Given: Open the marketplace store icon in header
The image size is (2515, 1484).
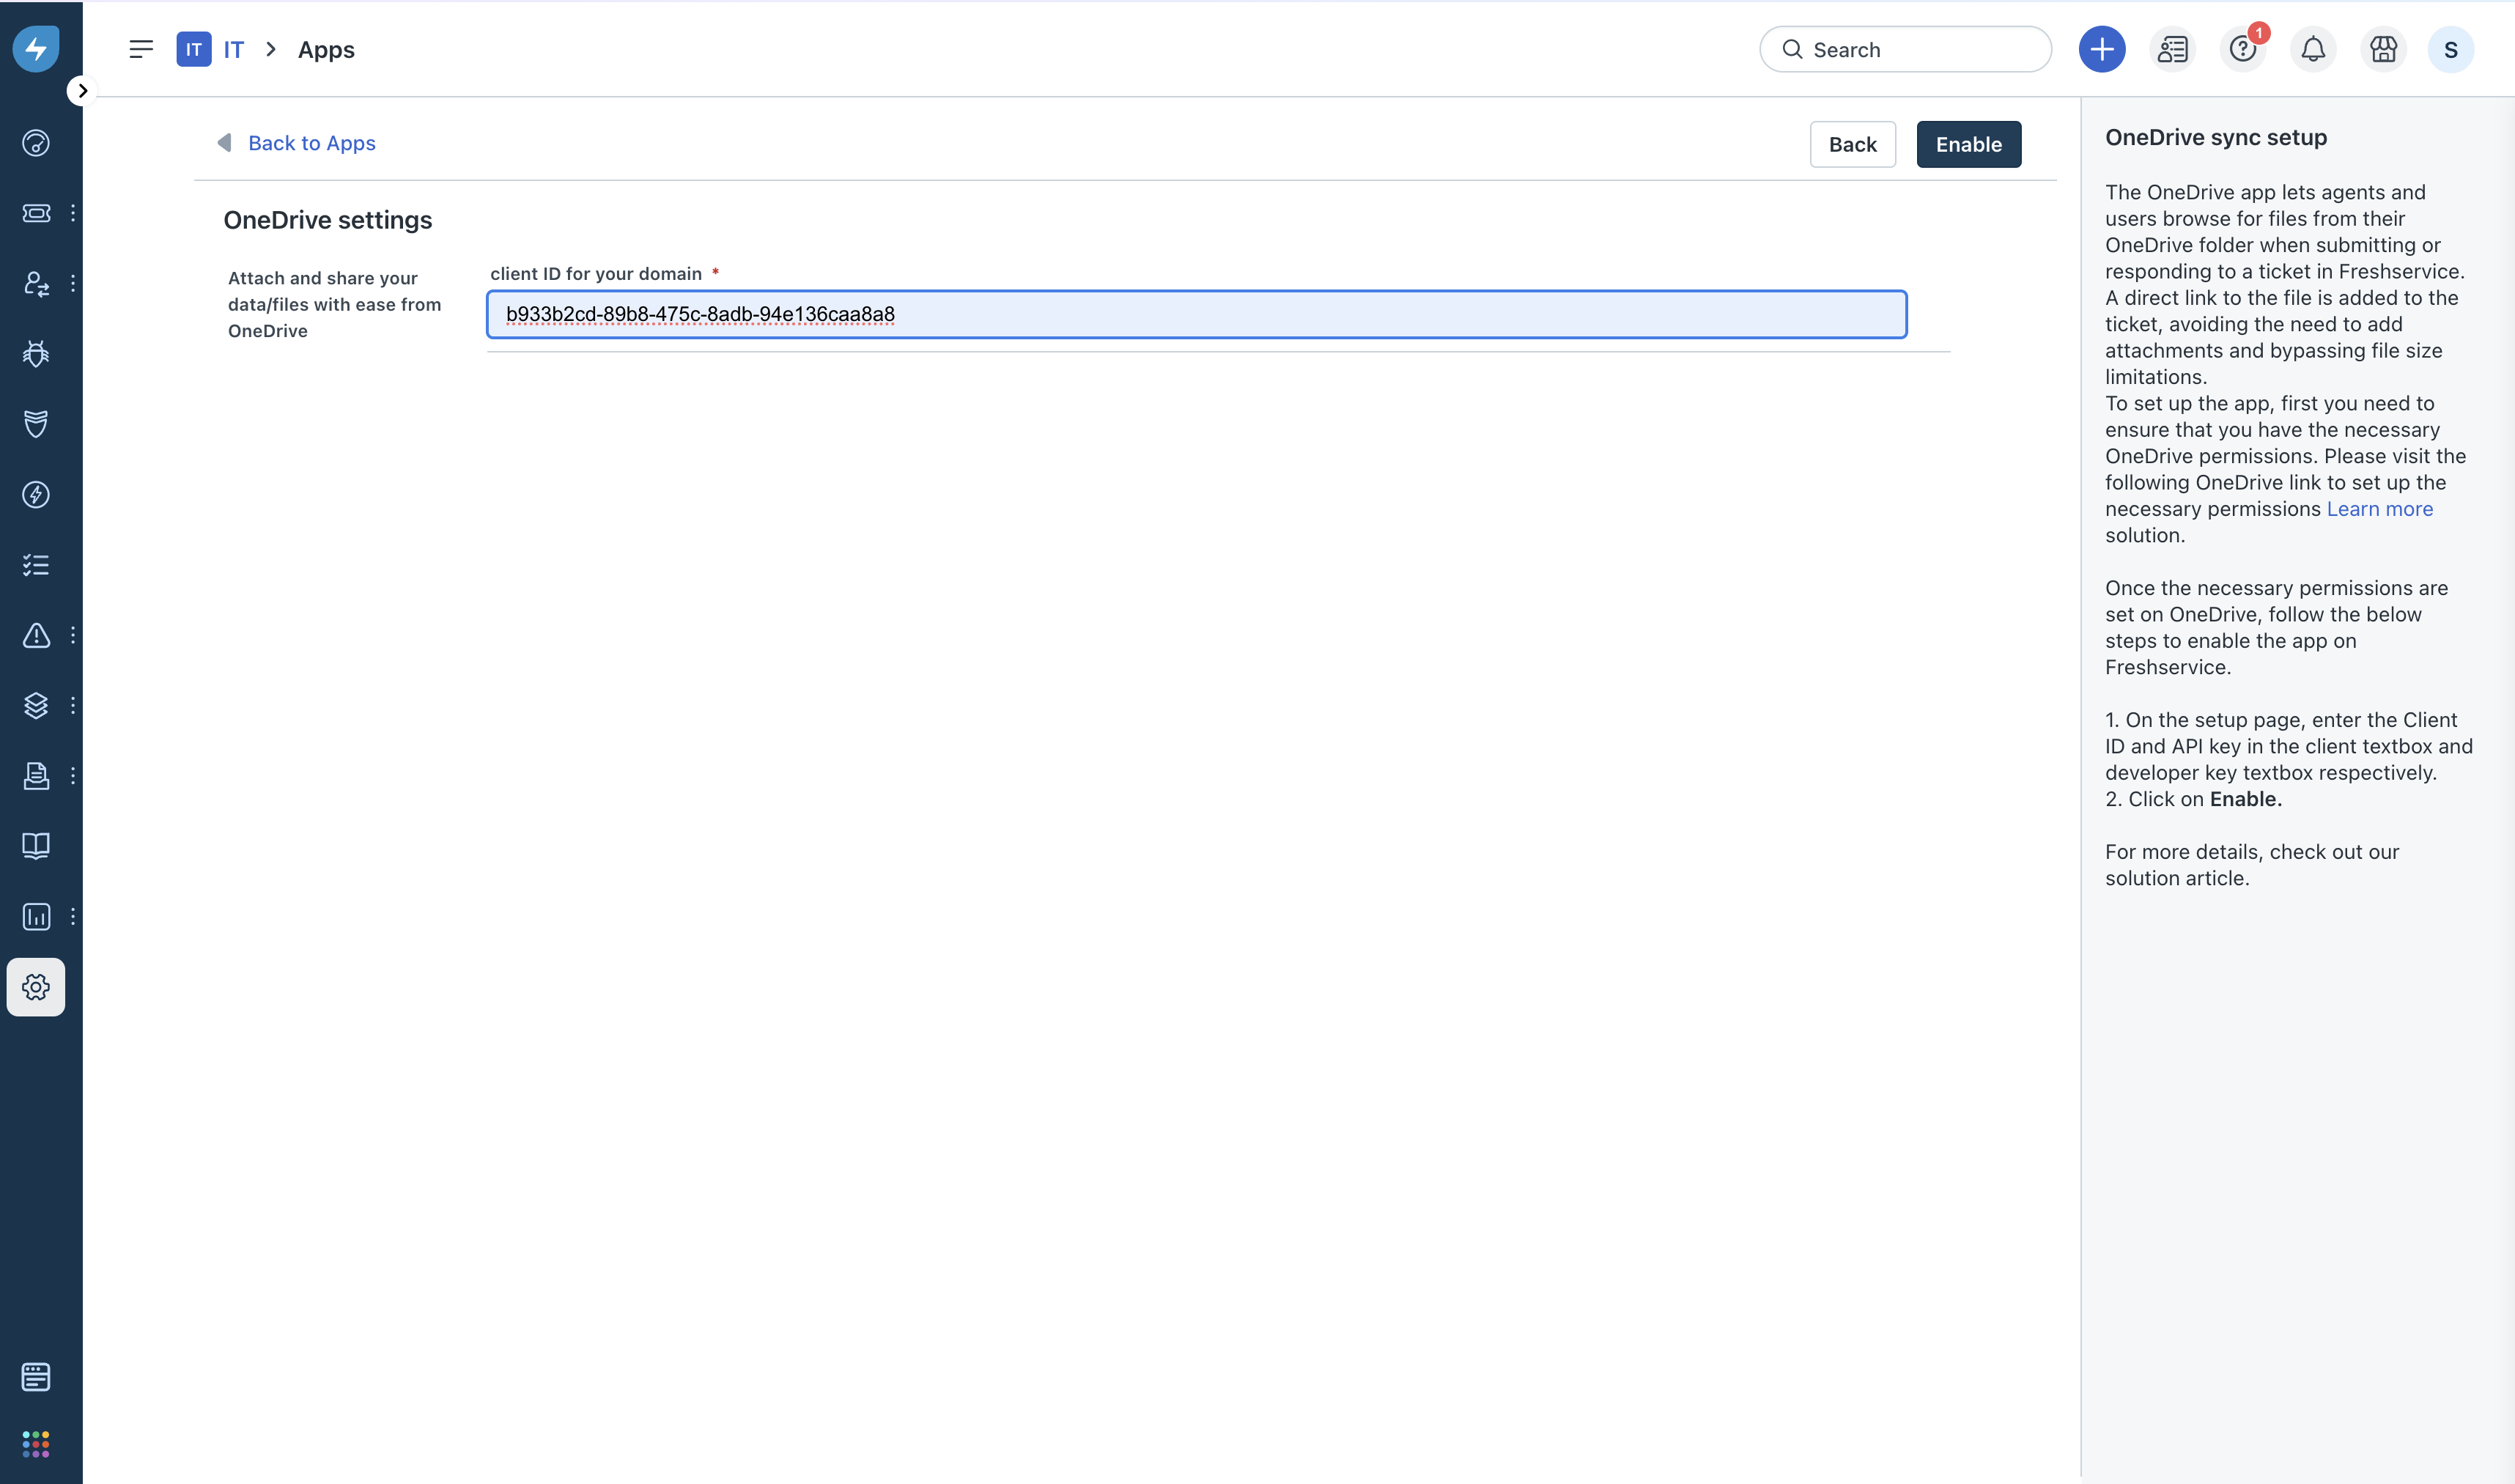Looking at the screenshot, I should [2383, 49].
